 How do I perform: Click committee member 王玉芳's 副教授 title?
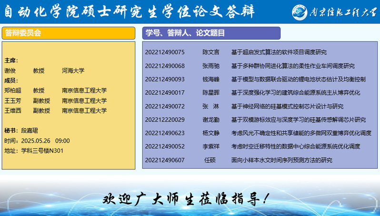(x=41, y=101)
